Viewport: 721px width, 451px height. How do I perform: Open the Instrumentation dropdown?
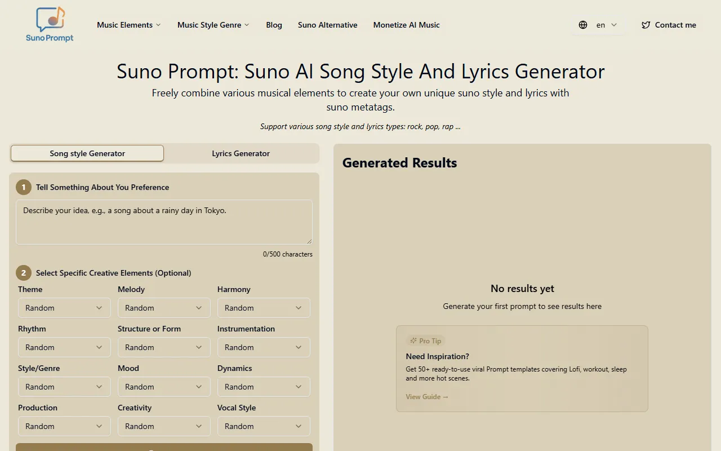(264, 347)
